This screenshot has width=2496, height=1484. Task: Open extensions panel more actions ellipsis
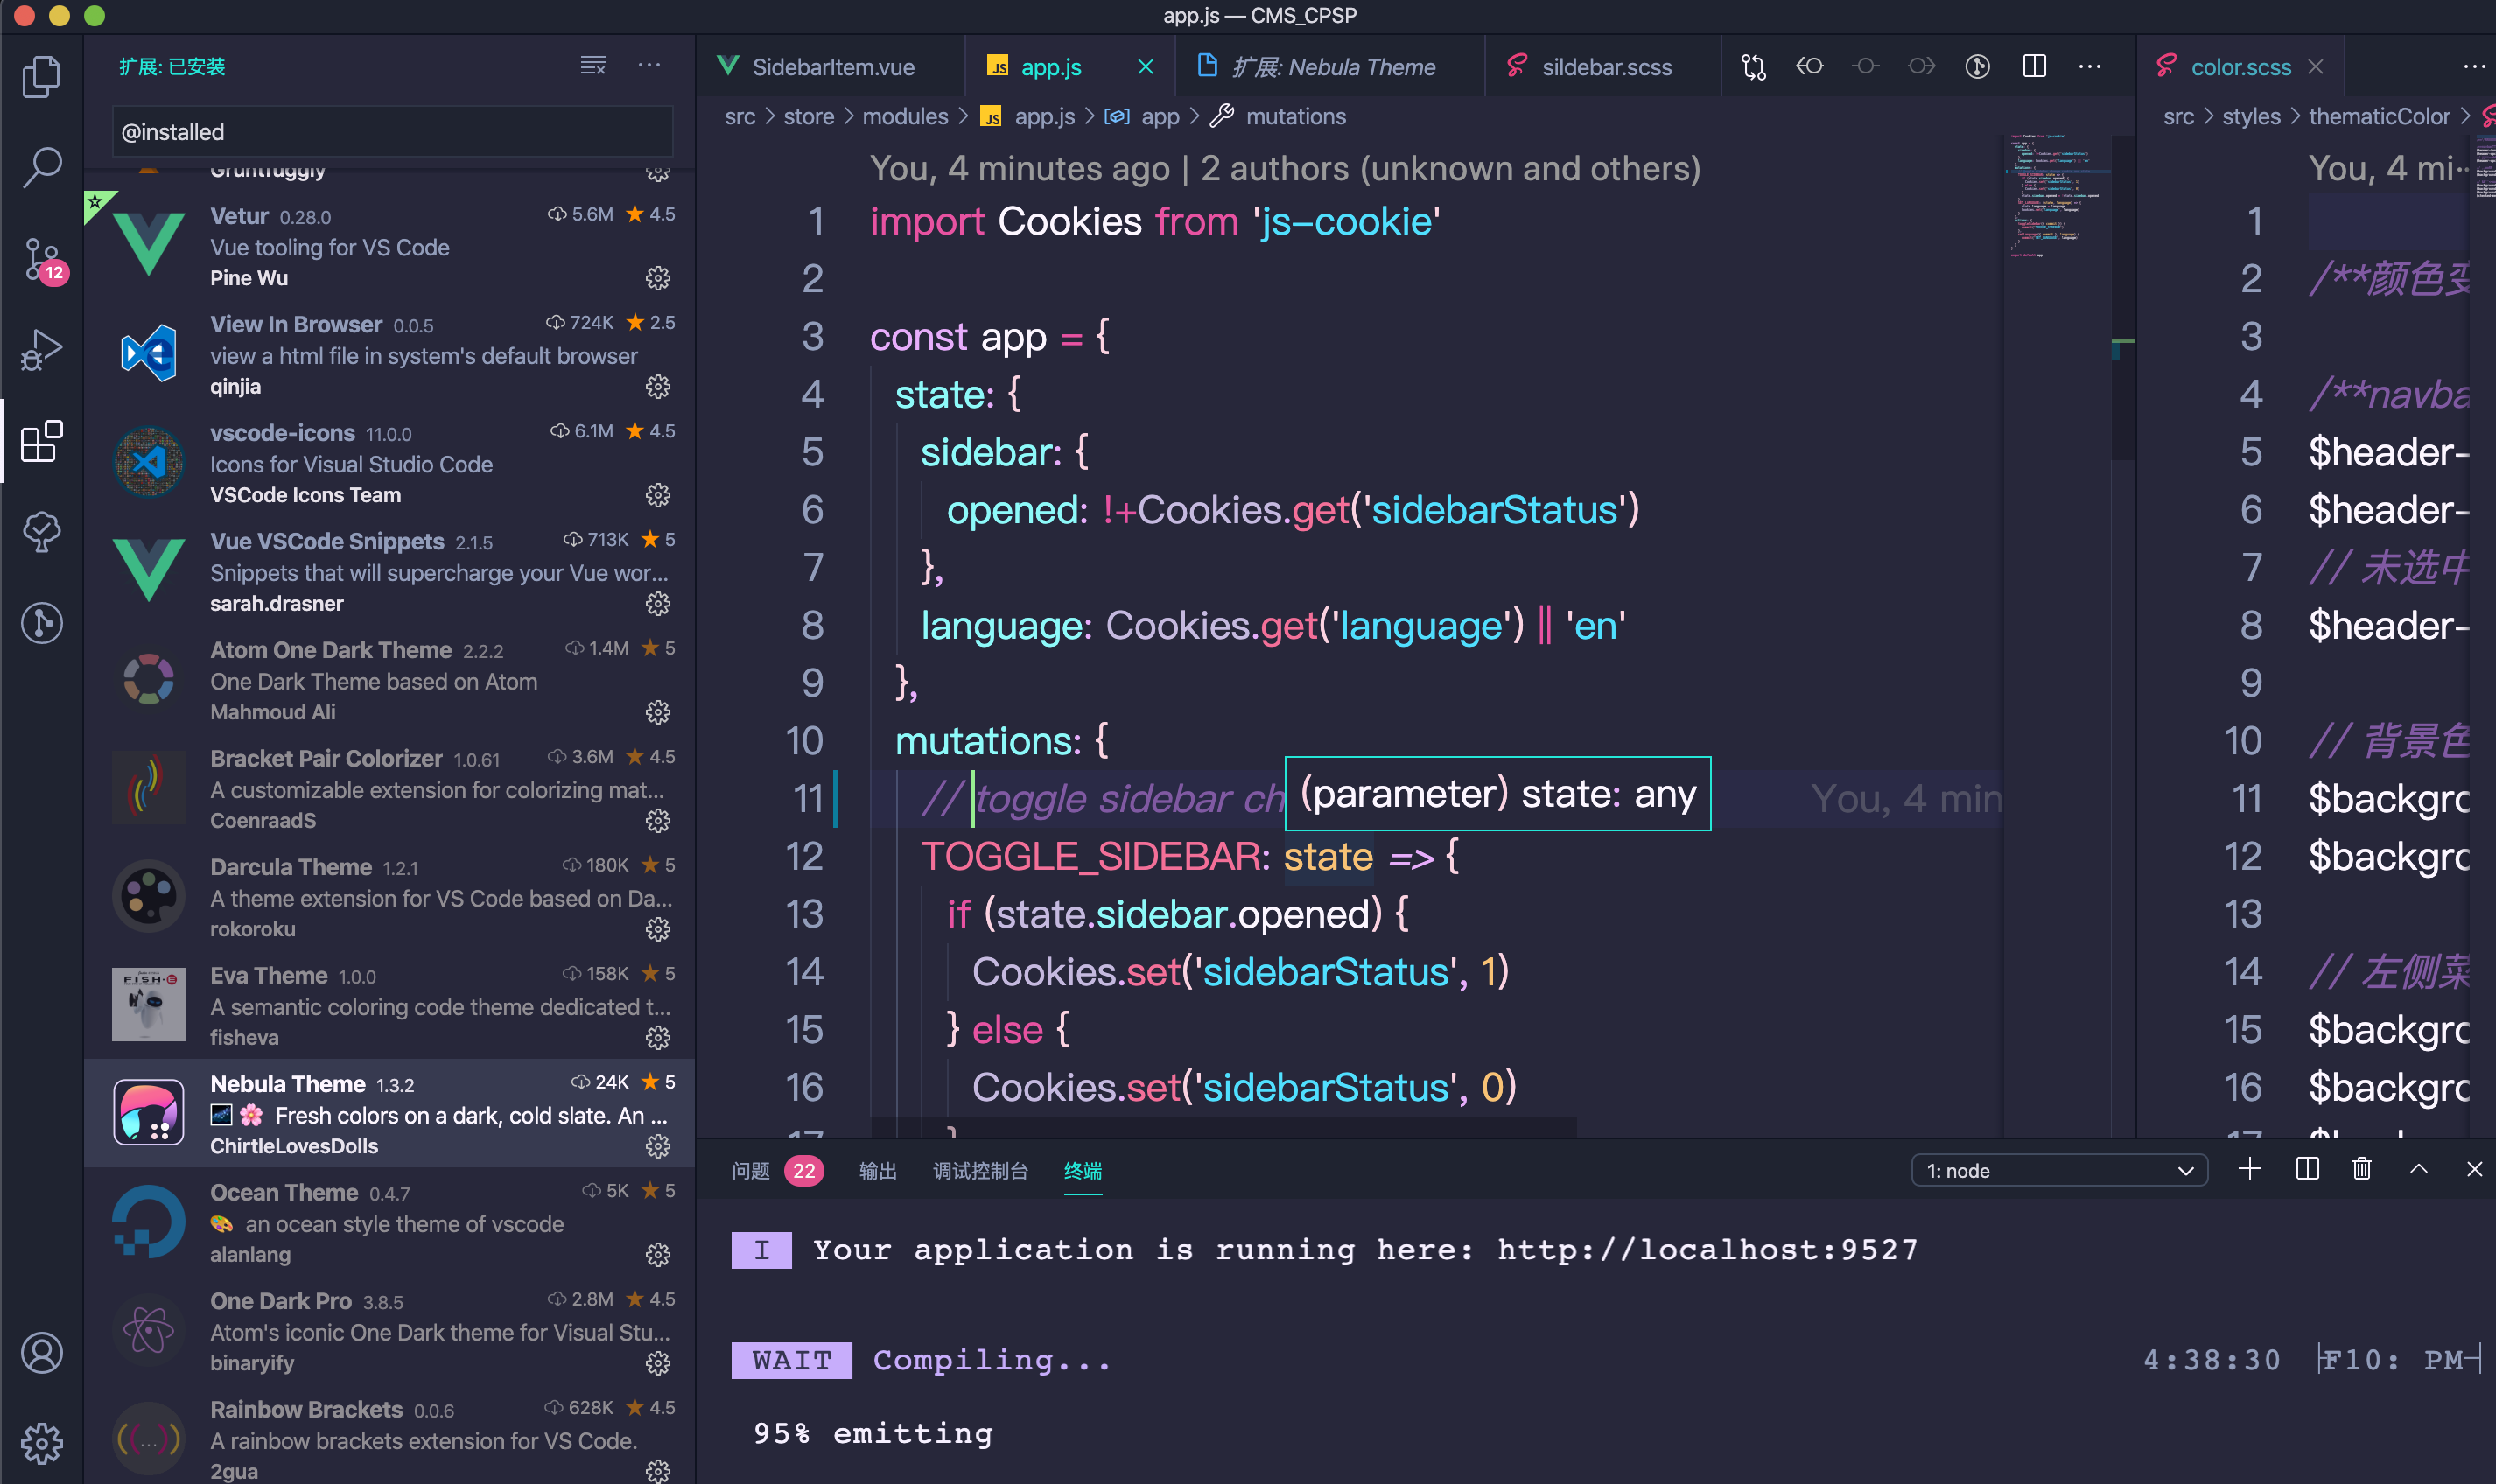(x=649, y=66)
